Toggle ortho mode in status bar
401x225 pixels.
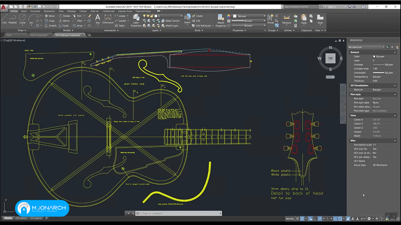click(315, 219)
